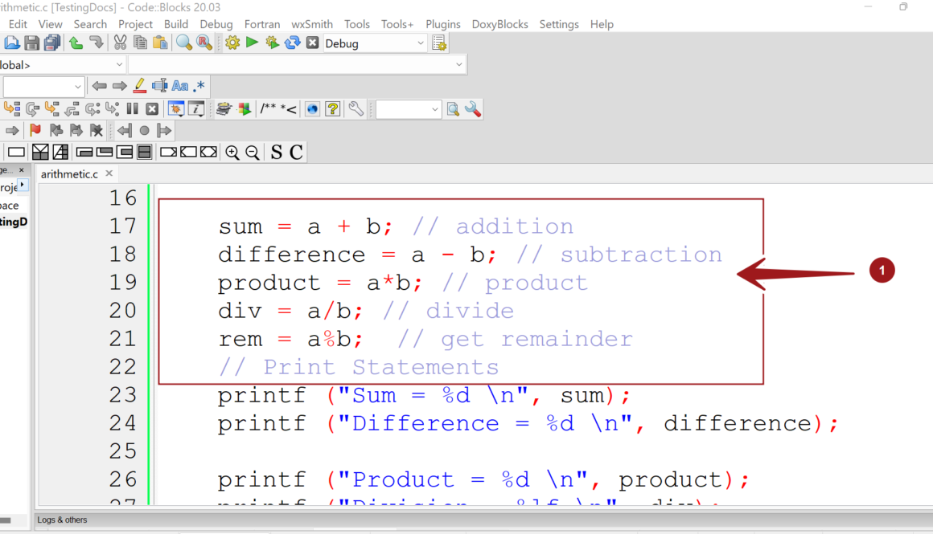Screen dimensions: 933x534
Task: Run the program with green play icon
Action: [x=253, y=43]
